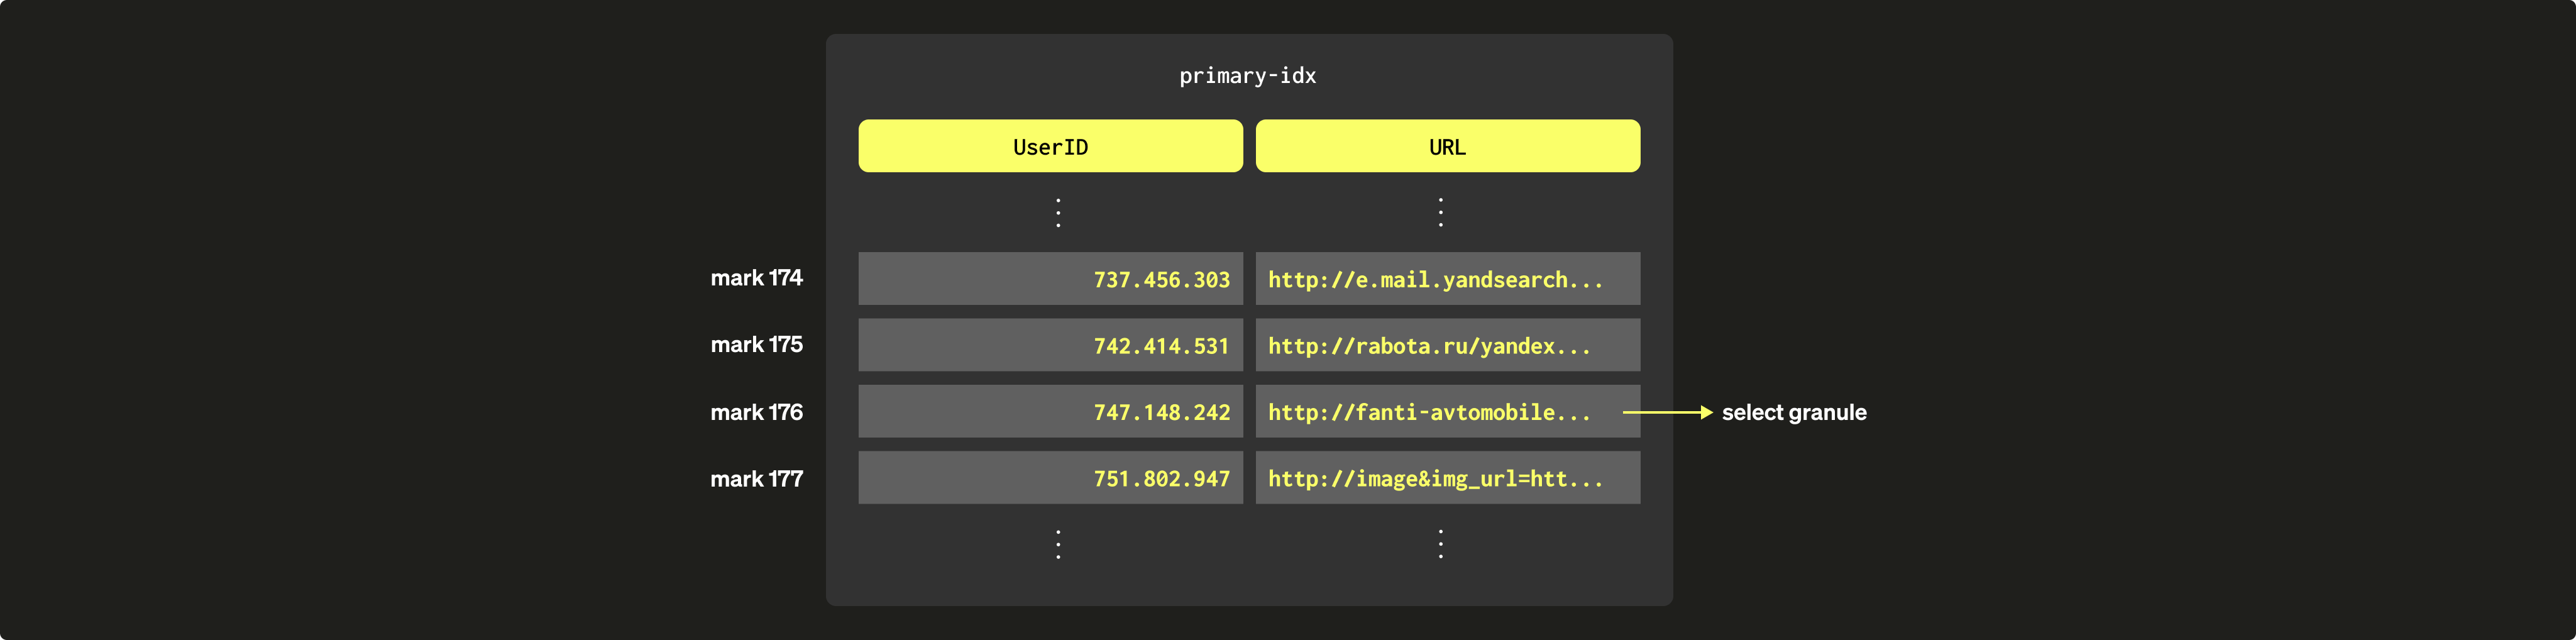The width and height of the screenshot is (2576, 640).
Task: Click the primary-idx title text
Action: pyautogui.click(x=1247, y=76)
